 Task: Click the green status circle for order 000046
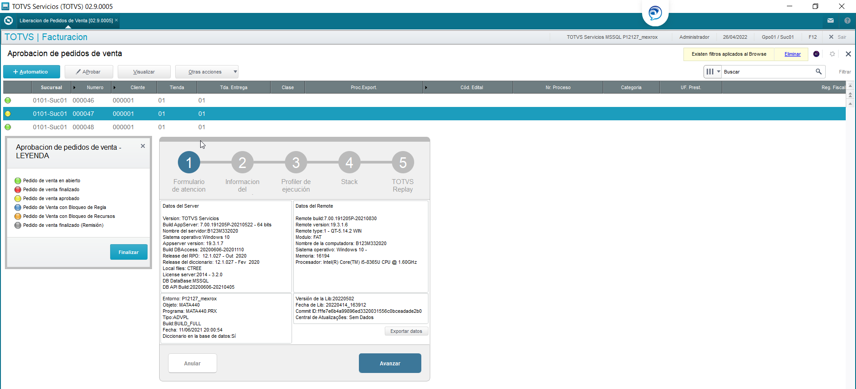[8, 100]
